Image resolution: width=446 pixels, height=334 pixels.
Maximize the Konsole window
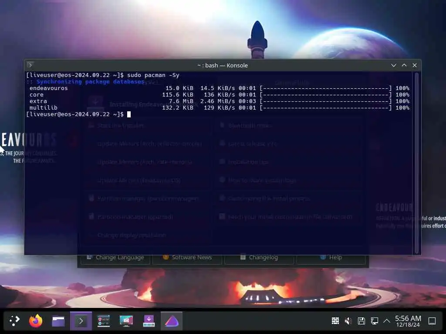(x=404, y=65)
